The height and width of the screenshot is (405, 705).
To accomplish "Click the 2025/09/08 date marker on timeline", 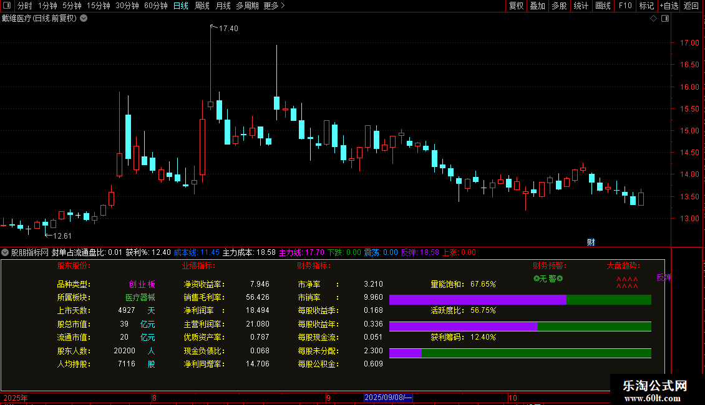I will [x=388, y=398].
